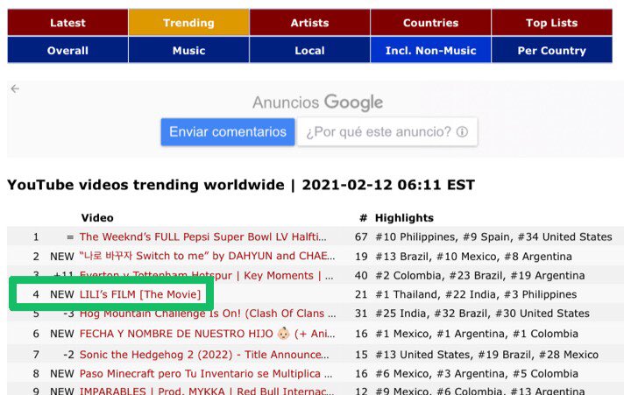Open the Artists tab
This screenshot has height=395, width=624.
coord(309,23)
